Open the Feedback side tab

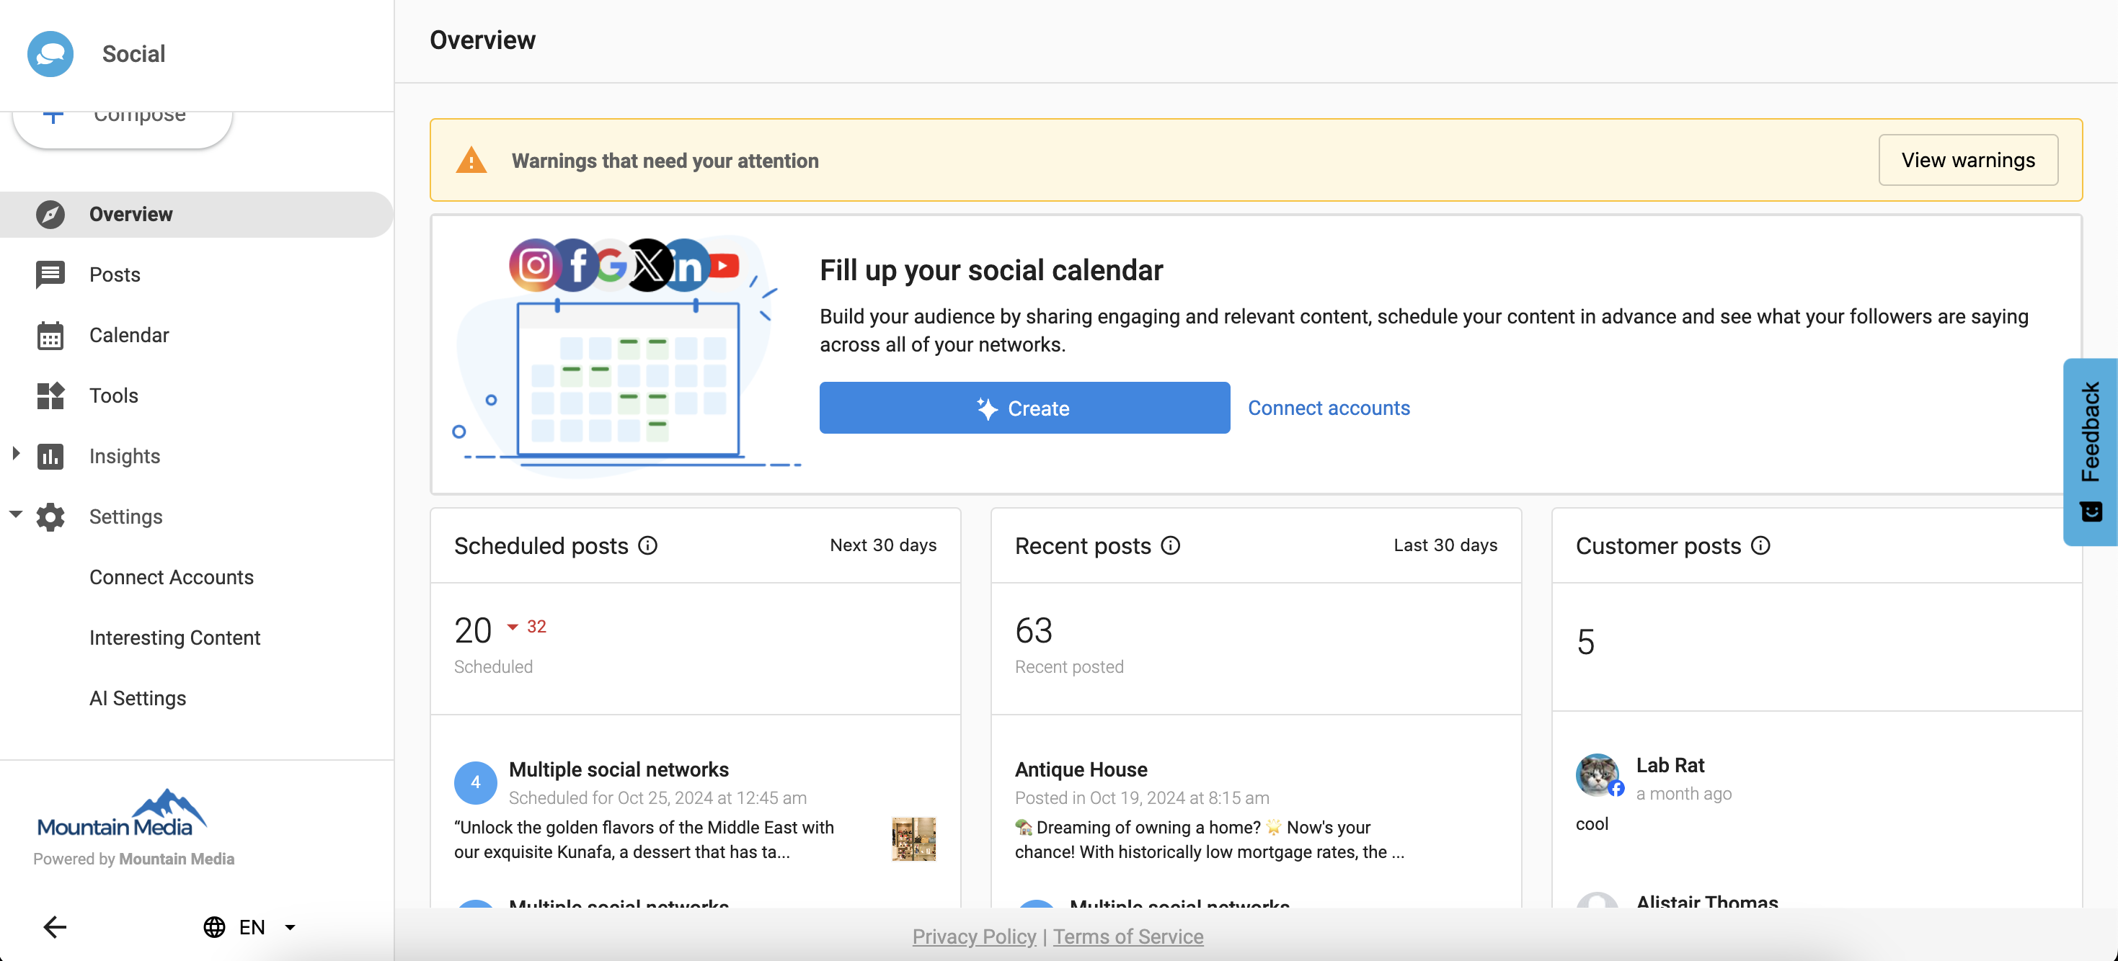coord(2089,450)
